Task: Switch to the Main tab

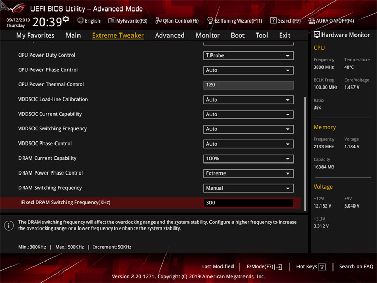Action: 73,36
